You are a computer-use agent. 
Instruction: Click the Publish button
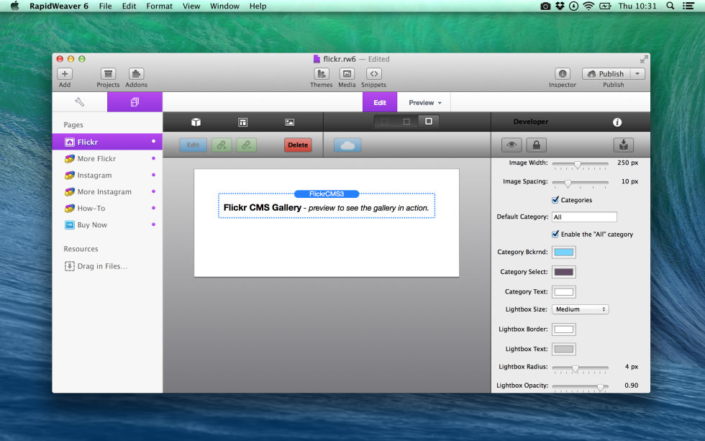(x=606, y=73)
